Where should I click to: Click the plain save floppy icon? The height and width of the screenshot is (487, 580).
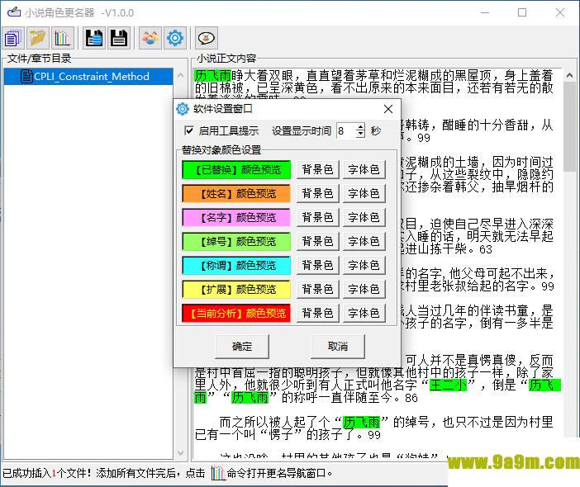tap(119, 38)
